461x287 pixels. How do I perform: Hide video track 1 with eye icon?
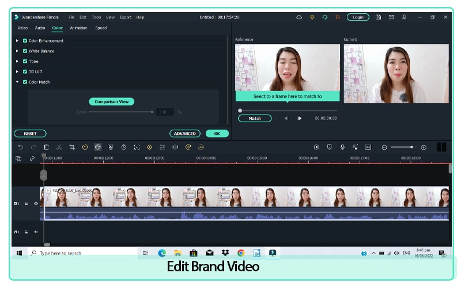point(36,203)
